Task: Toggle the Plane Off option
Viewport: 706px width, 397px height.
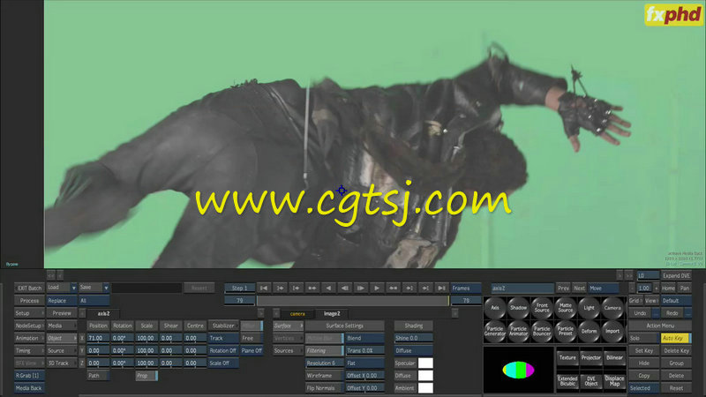Action: (x=252, y=350)
